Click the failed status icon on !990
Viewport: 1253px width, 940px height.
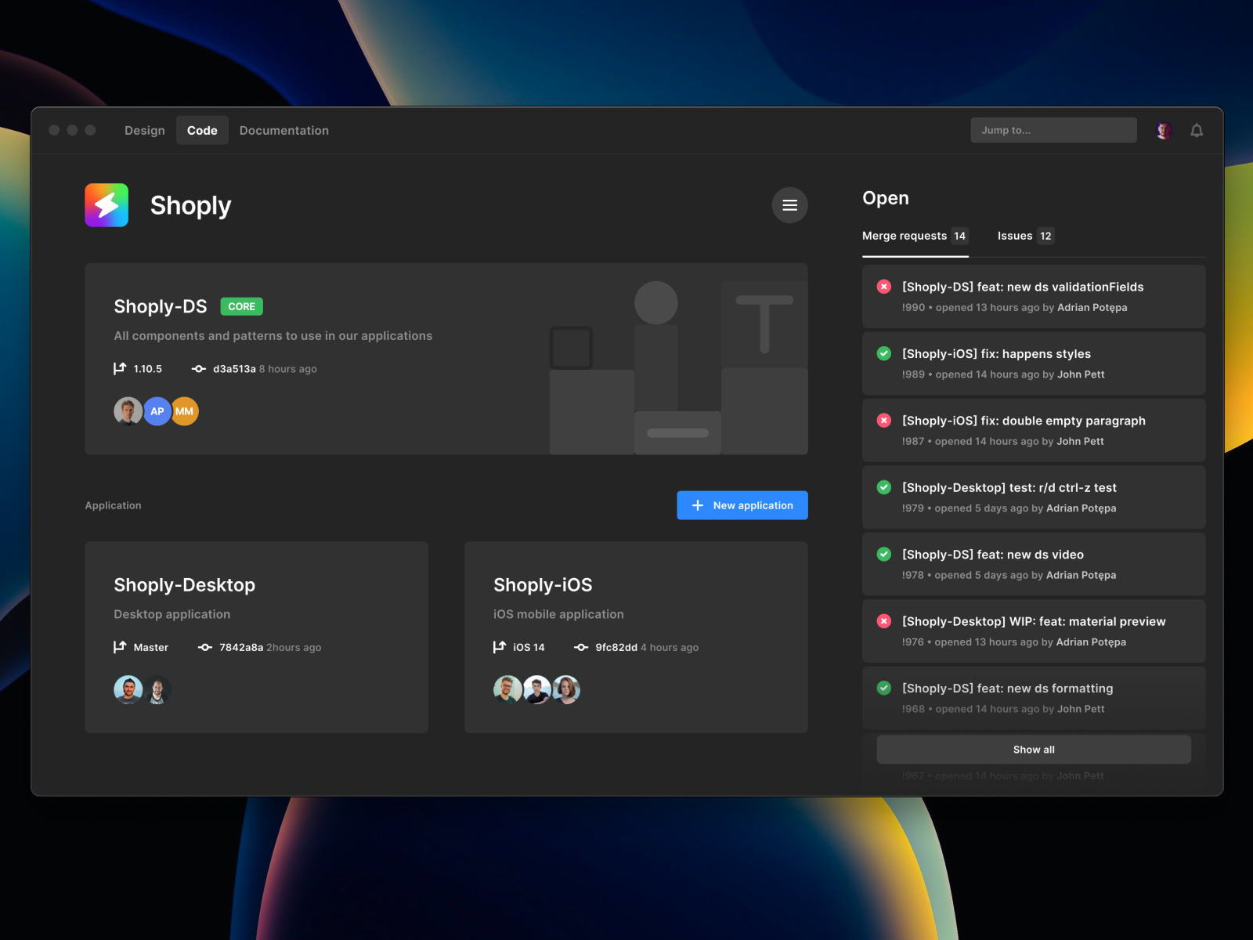[884, 287]
